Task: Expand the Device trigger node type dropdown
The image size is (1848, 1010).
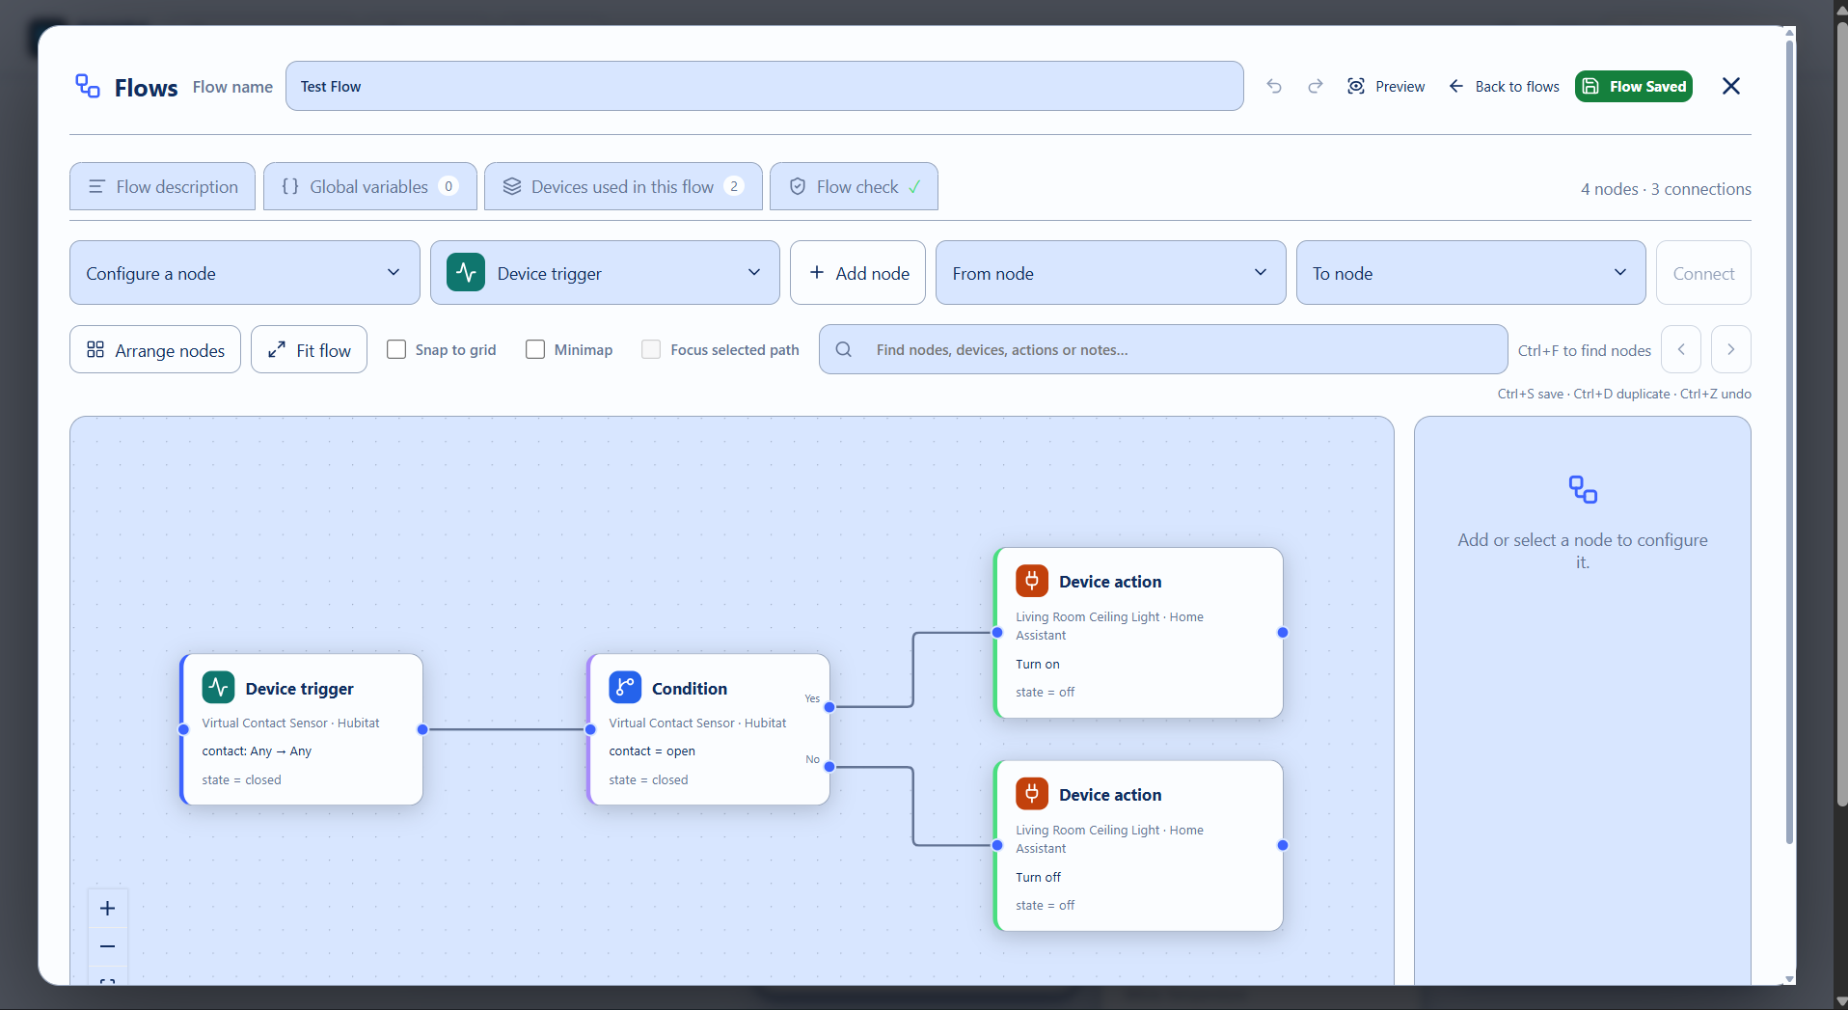Action: pos(605,273)
